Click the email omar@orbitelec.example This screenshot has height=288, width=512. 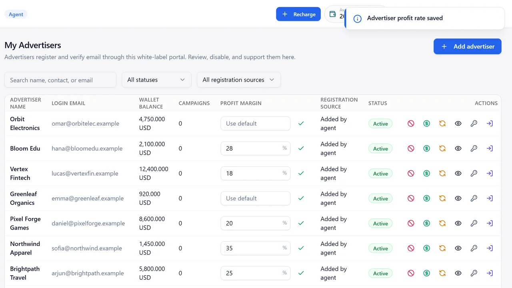[86, 124]
